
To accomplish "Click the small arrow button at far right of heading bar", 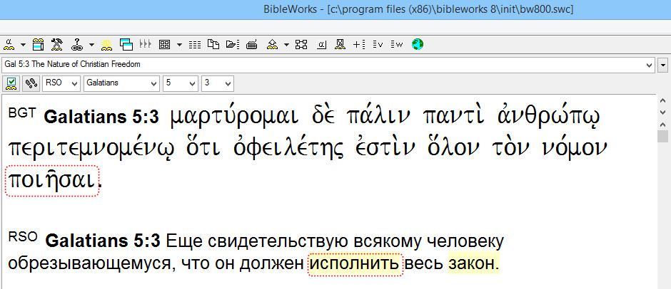I will [664, 65].
